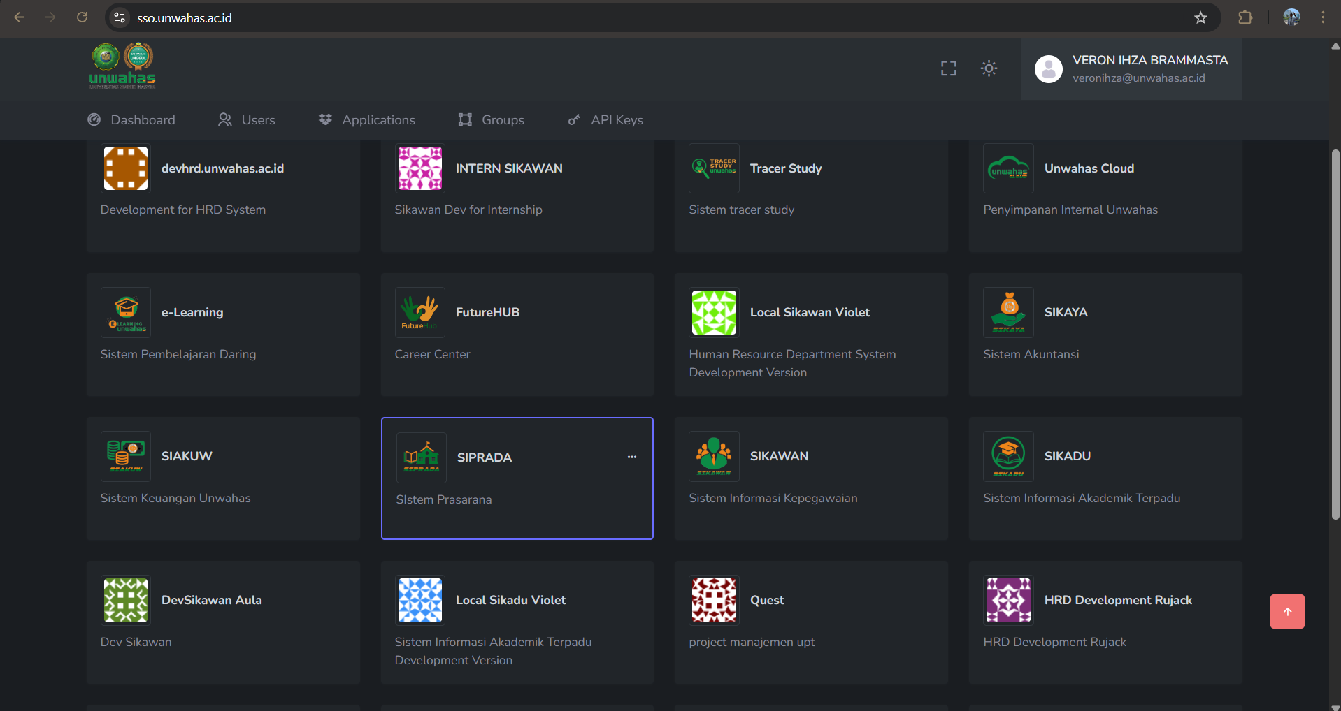Switch to the Users section

(x=246, y=119)
